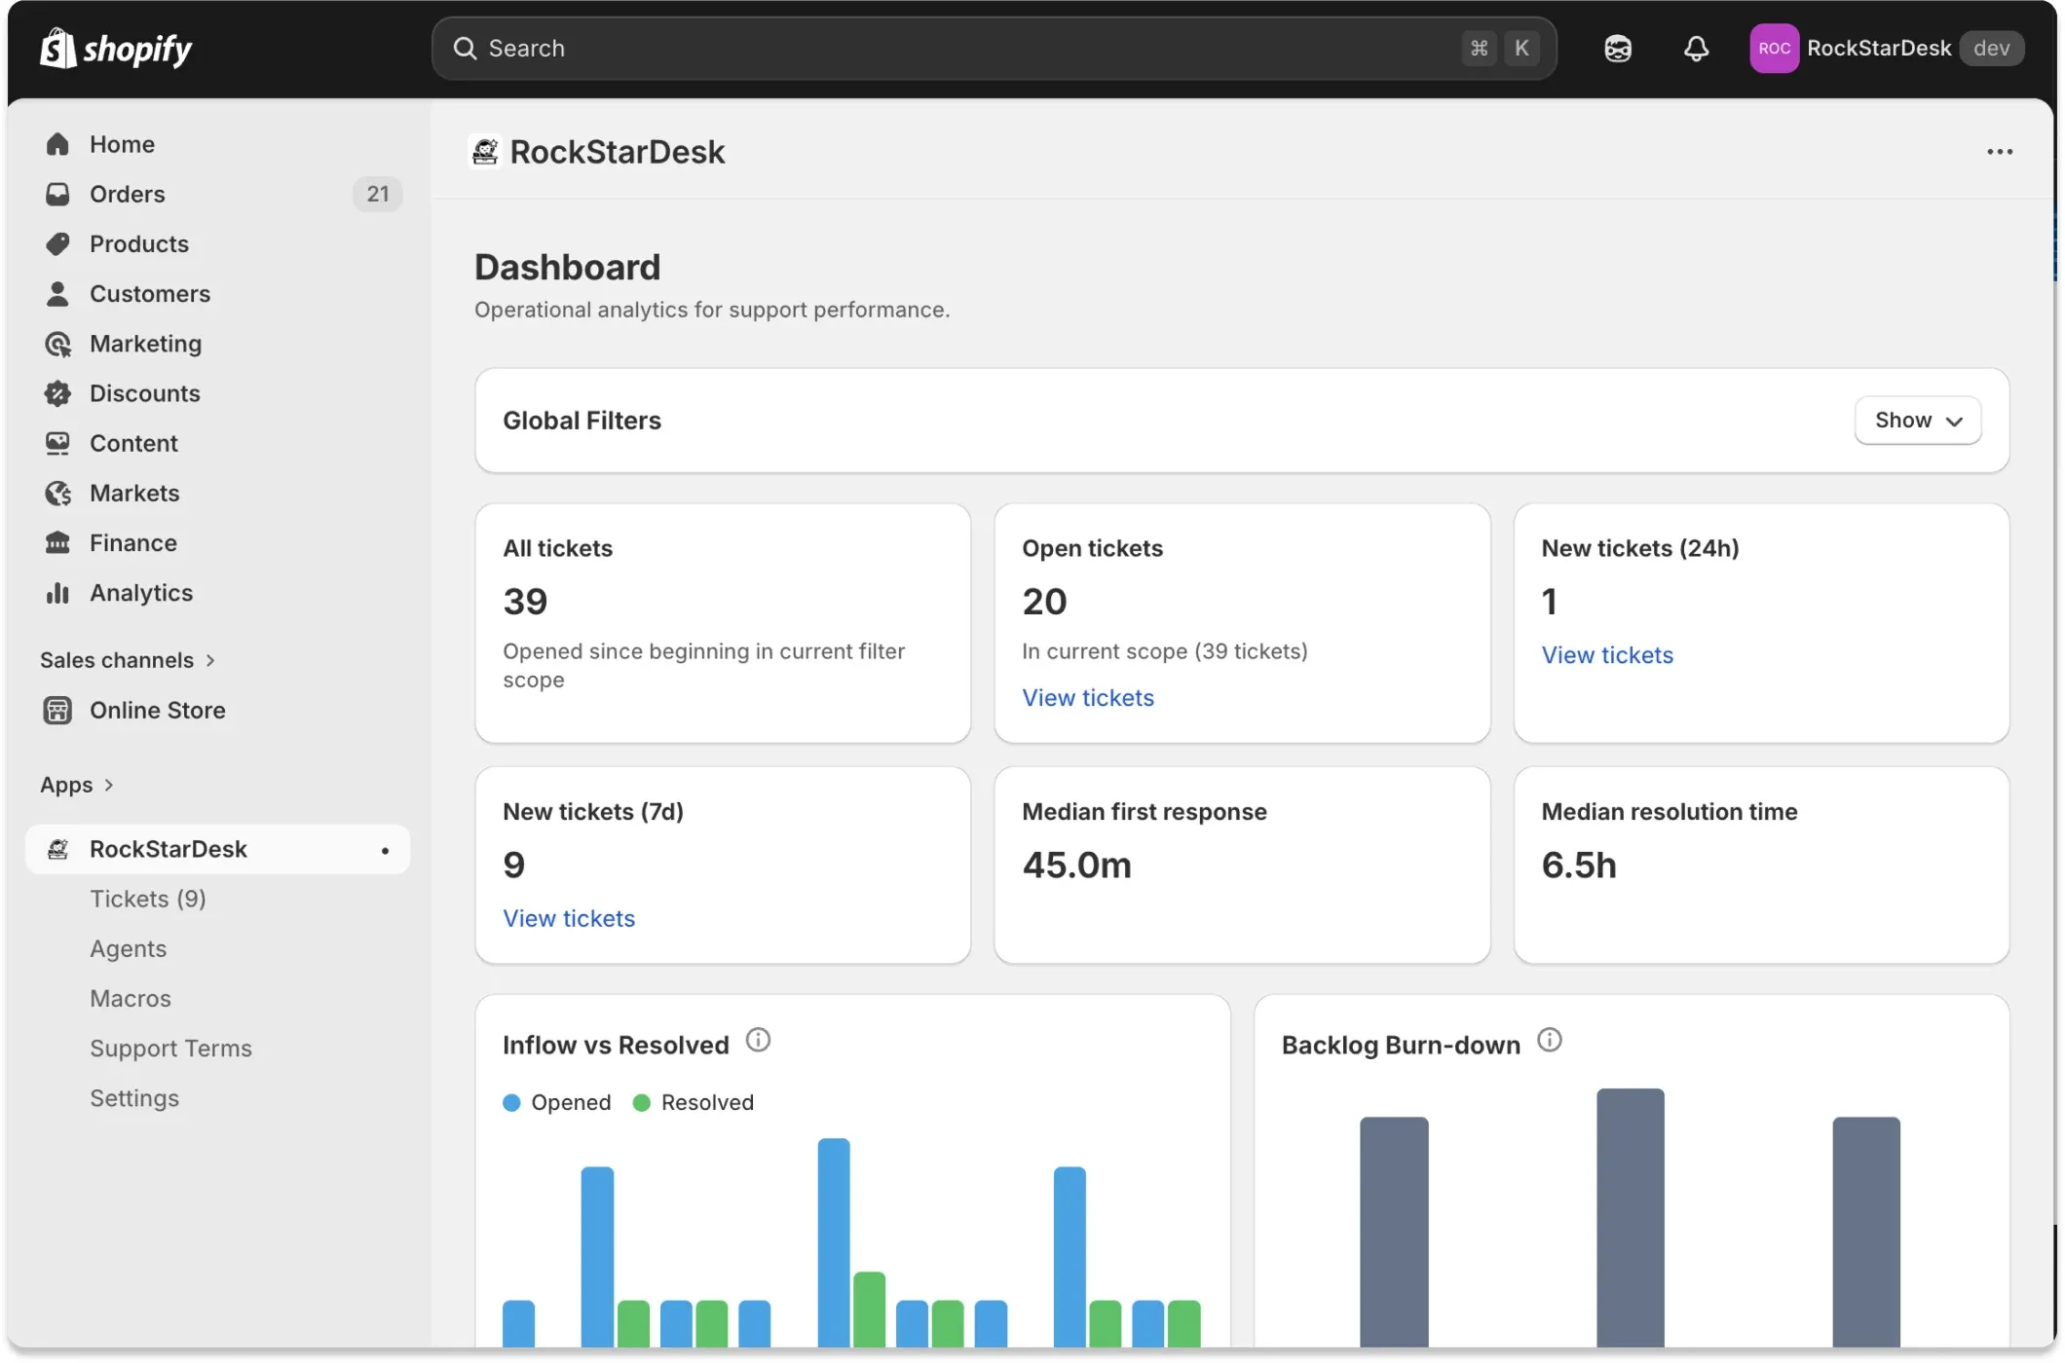Screen dimensions: 2065x1363
Task: Open the RockStarDesk dev account menu
Action: [x=1887, y=48]
